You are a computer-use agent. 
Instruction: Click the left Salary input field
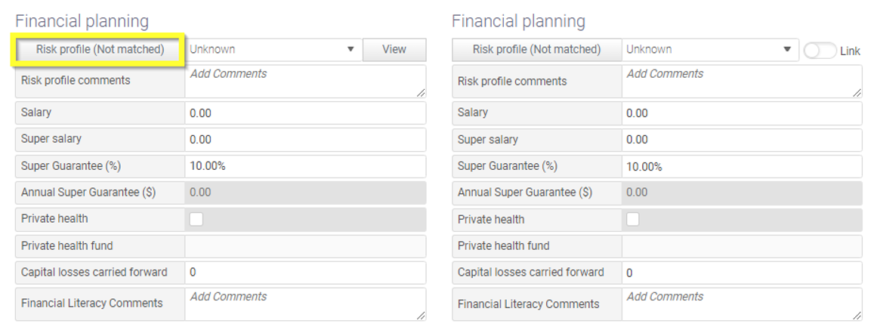(305, 113)
